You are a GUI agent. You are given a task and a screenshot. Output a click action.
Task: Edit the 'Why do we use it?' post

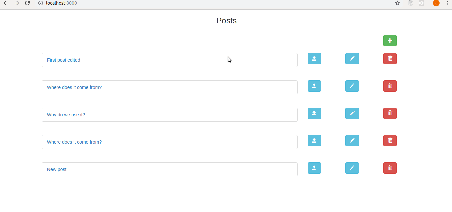tap(352, 113)
